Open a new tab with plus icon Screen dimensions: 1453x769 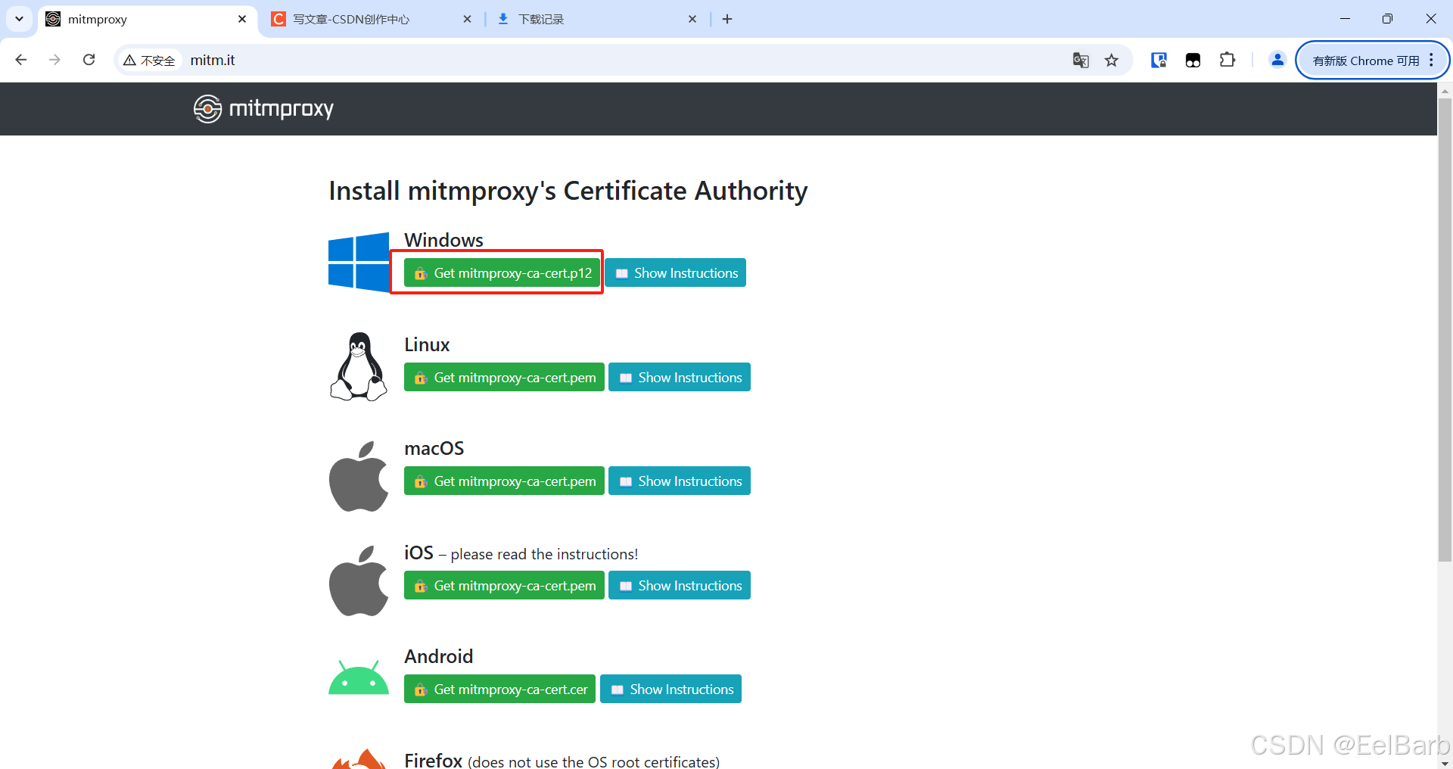(x=727, y=19)
